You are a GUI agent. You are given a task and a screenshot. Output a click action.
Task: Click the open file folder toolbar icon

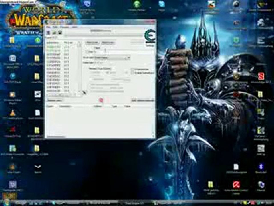click(54, 33)
